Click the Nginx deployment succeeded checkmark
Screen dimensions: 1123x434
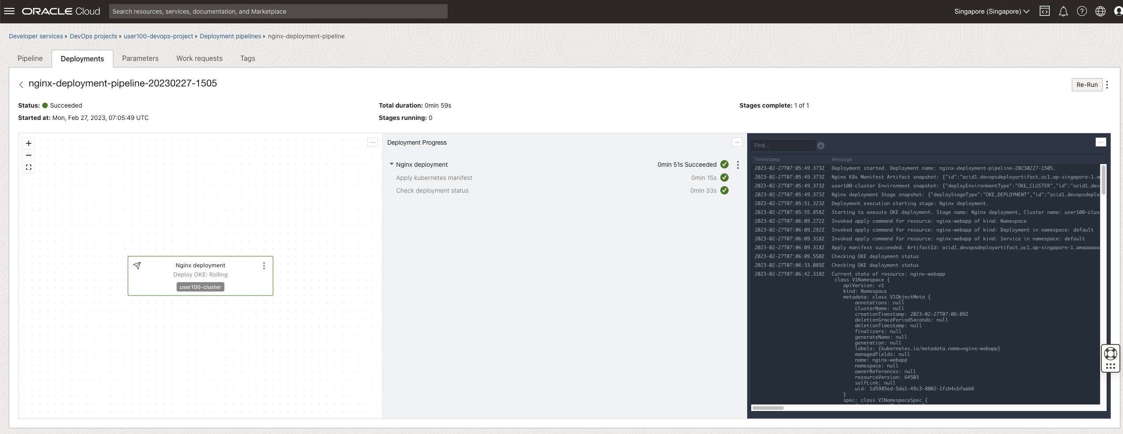725,165
